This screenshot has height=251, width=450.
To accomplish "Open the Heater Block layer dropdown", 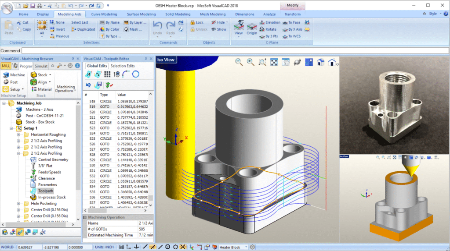I will click(x=246, y=247).
